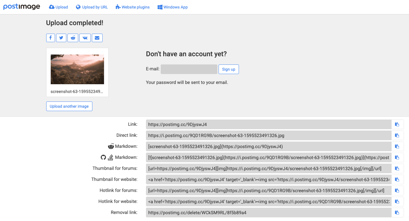
Task: Copy the Thumbnail for forums code
Action: coord(397,168)
